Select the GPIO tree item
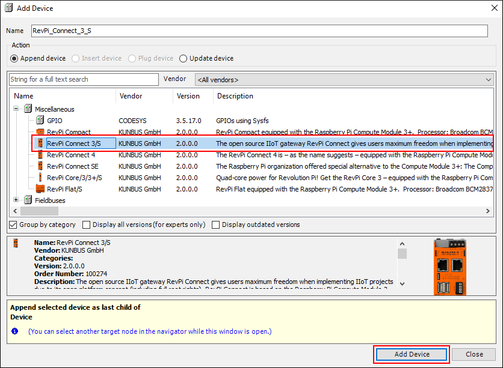Image resolution: width=503 pixels, height=368 pixels. (55, 121)
